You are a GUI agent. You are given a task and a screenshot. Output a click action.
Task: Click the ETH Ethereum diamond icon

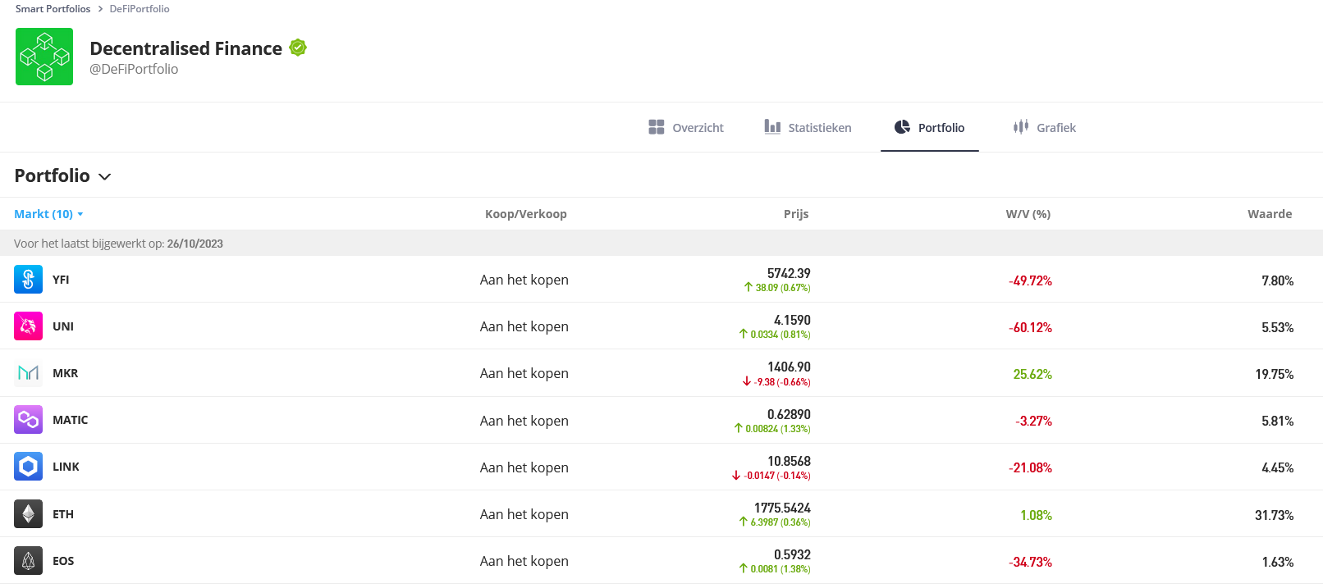[x=28, y=513]
